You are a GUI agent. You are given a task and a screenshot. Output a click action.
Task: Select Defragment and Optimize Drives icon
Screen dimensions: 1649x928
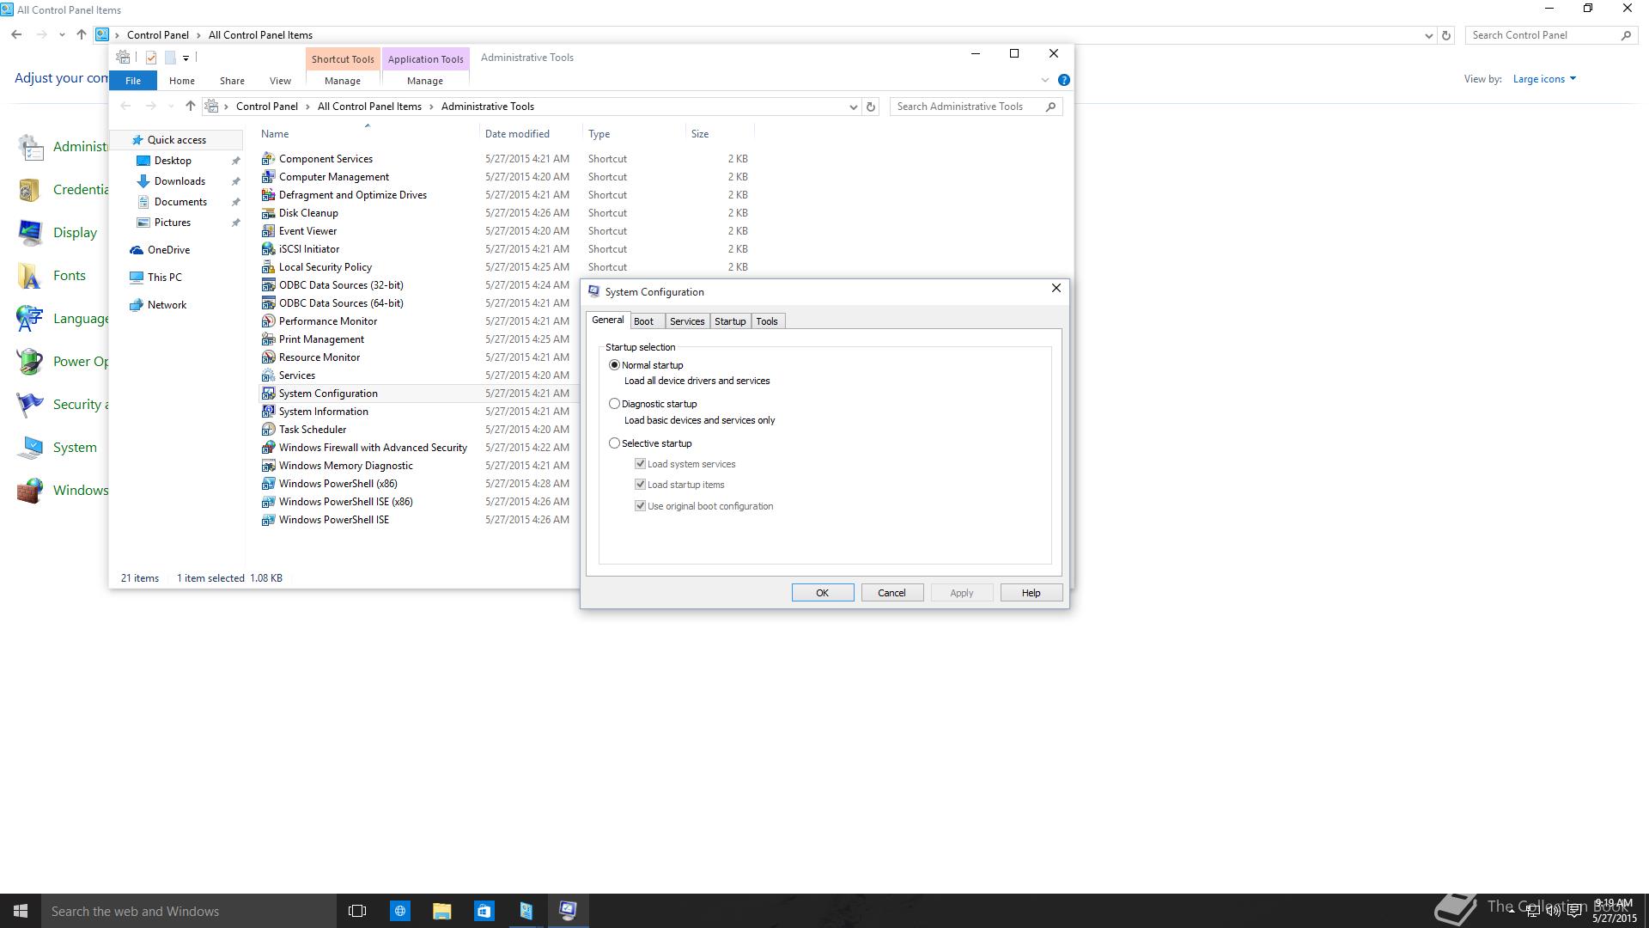(268, 195)
